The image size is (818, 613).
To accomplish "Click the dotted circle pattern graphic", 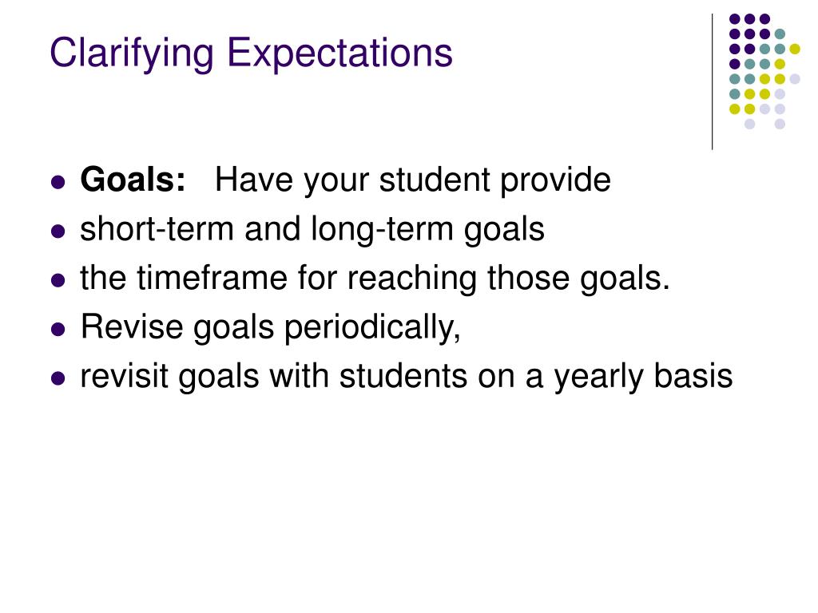I will 764,71.
